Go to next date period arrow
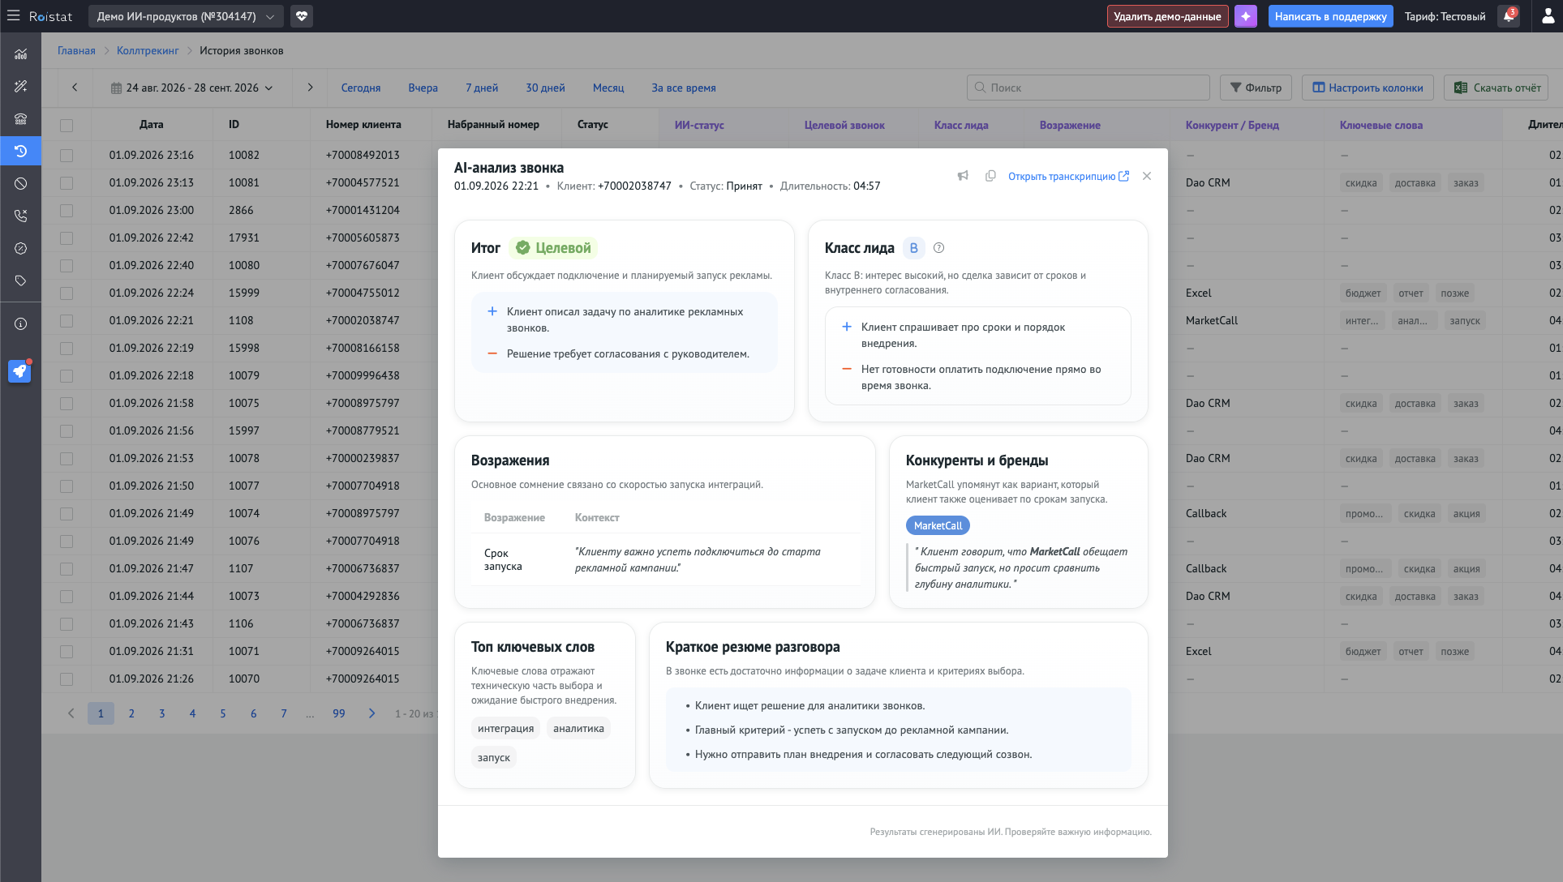 pos(310,88)
